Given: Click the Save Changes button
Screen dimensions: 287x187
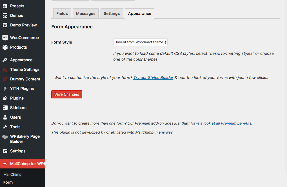Looking at the screenshot, I should pyautogui.click(x=67, y=94).
